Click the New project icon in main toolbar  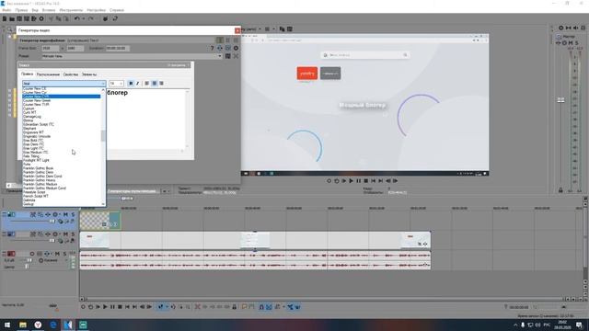5,18
